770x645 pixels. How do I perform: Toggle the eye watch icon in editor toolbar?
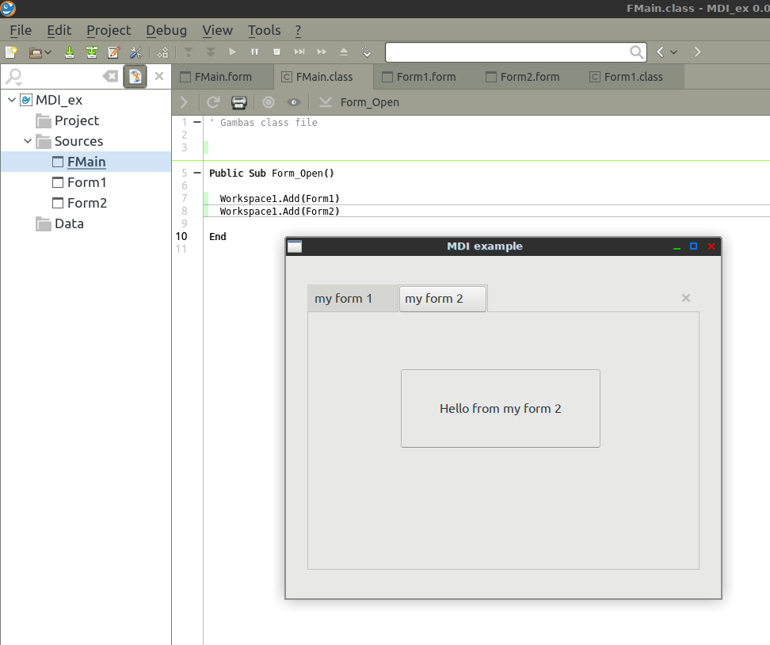click(294, 102)
